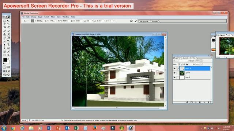Open the Brushes tab in palette well

(x=155, y=21)
